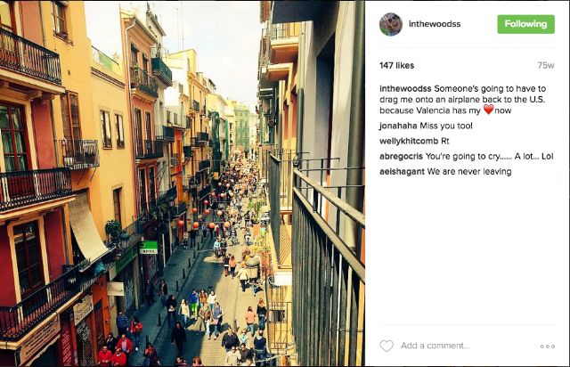Open inthewoodss username in caption
The width and height of the screenshot is (570, 367).
[x=405, y=89]
